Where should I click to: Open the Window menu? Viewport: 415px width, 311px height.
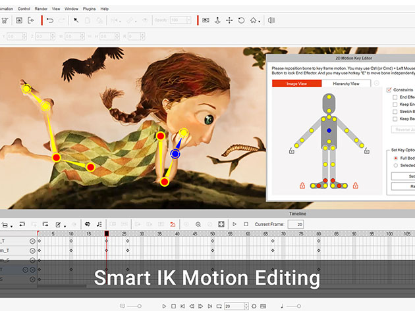[x=71, y=9]
